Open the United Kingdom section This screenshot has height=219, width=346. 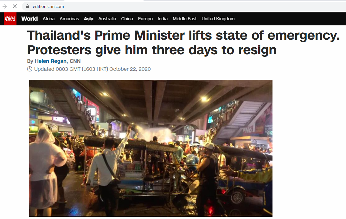tap(218, 19)
